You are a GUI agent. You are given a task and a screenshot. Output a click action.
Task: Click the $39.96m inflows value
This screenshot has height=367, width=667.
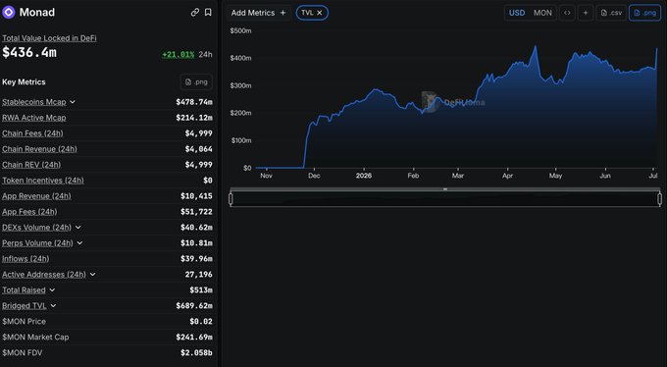(196, 259)
